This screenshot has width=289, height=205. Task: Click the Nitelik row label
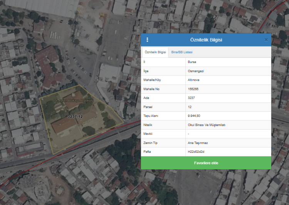click(148, 125)
